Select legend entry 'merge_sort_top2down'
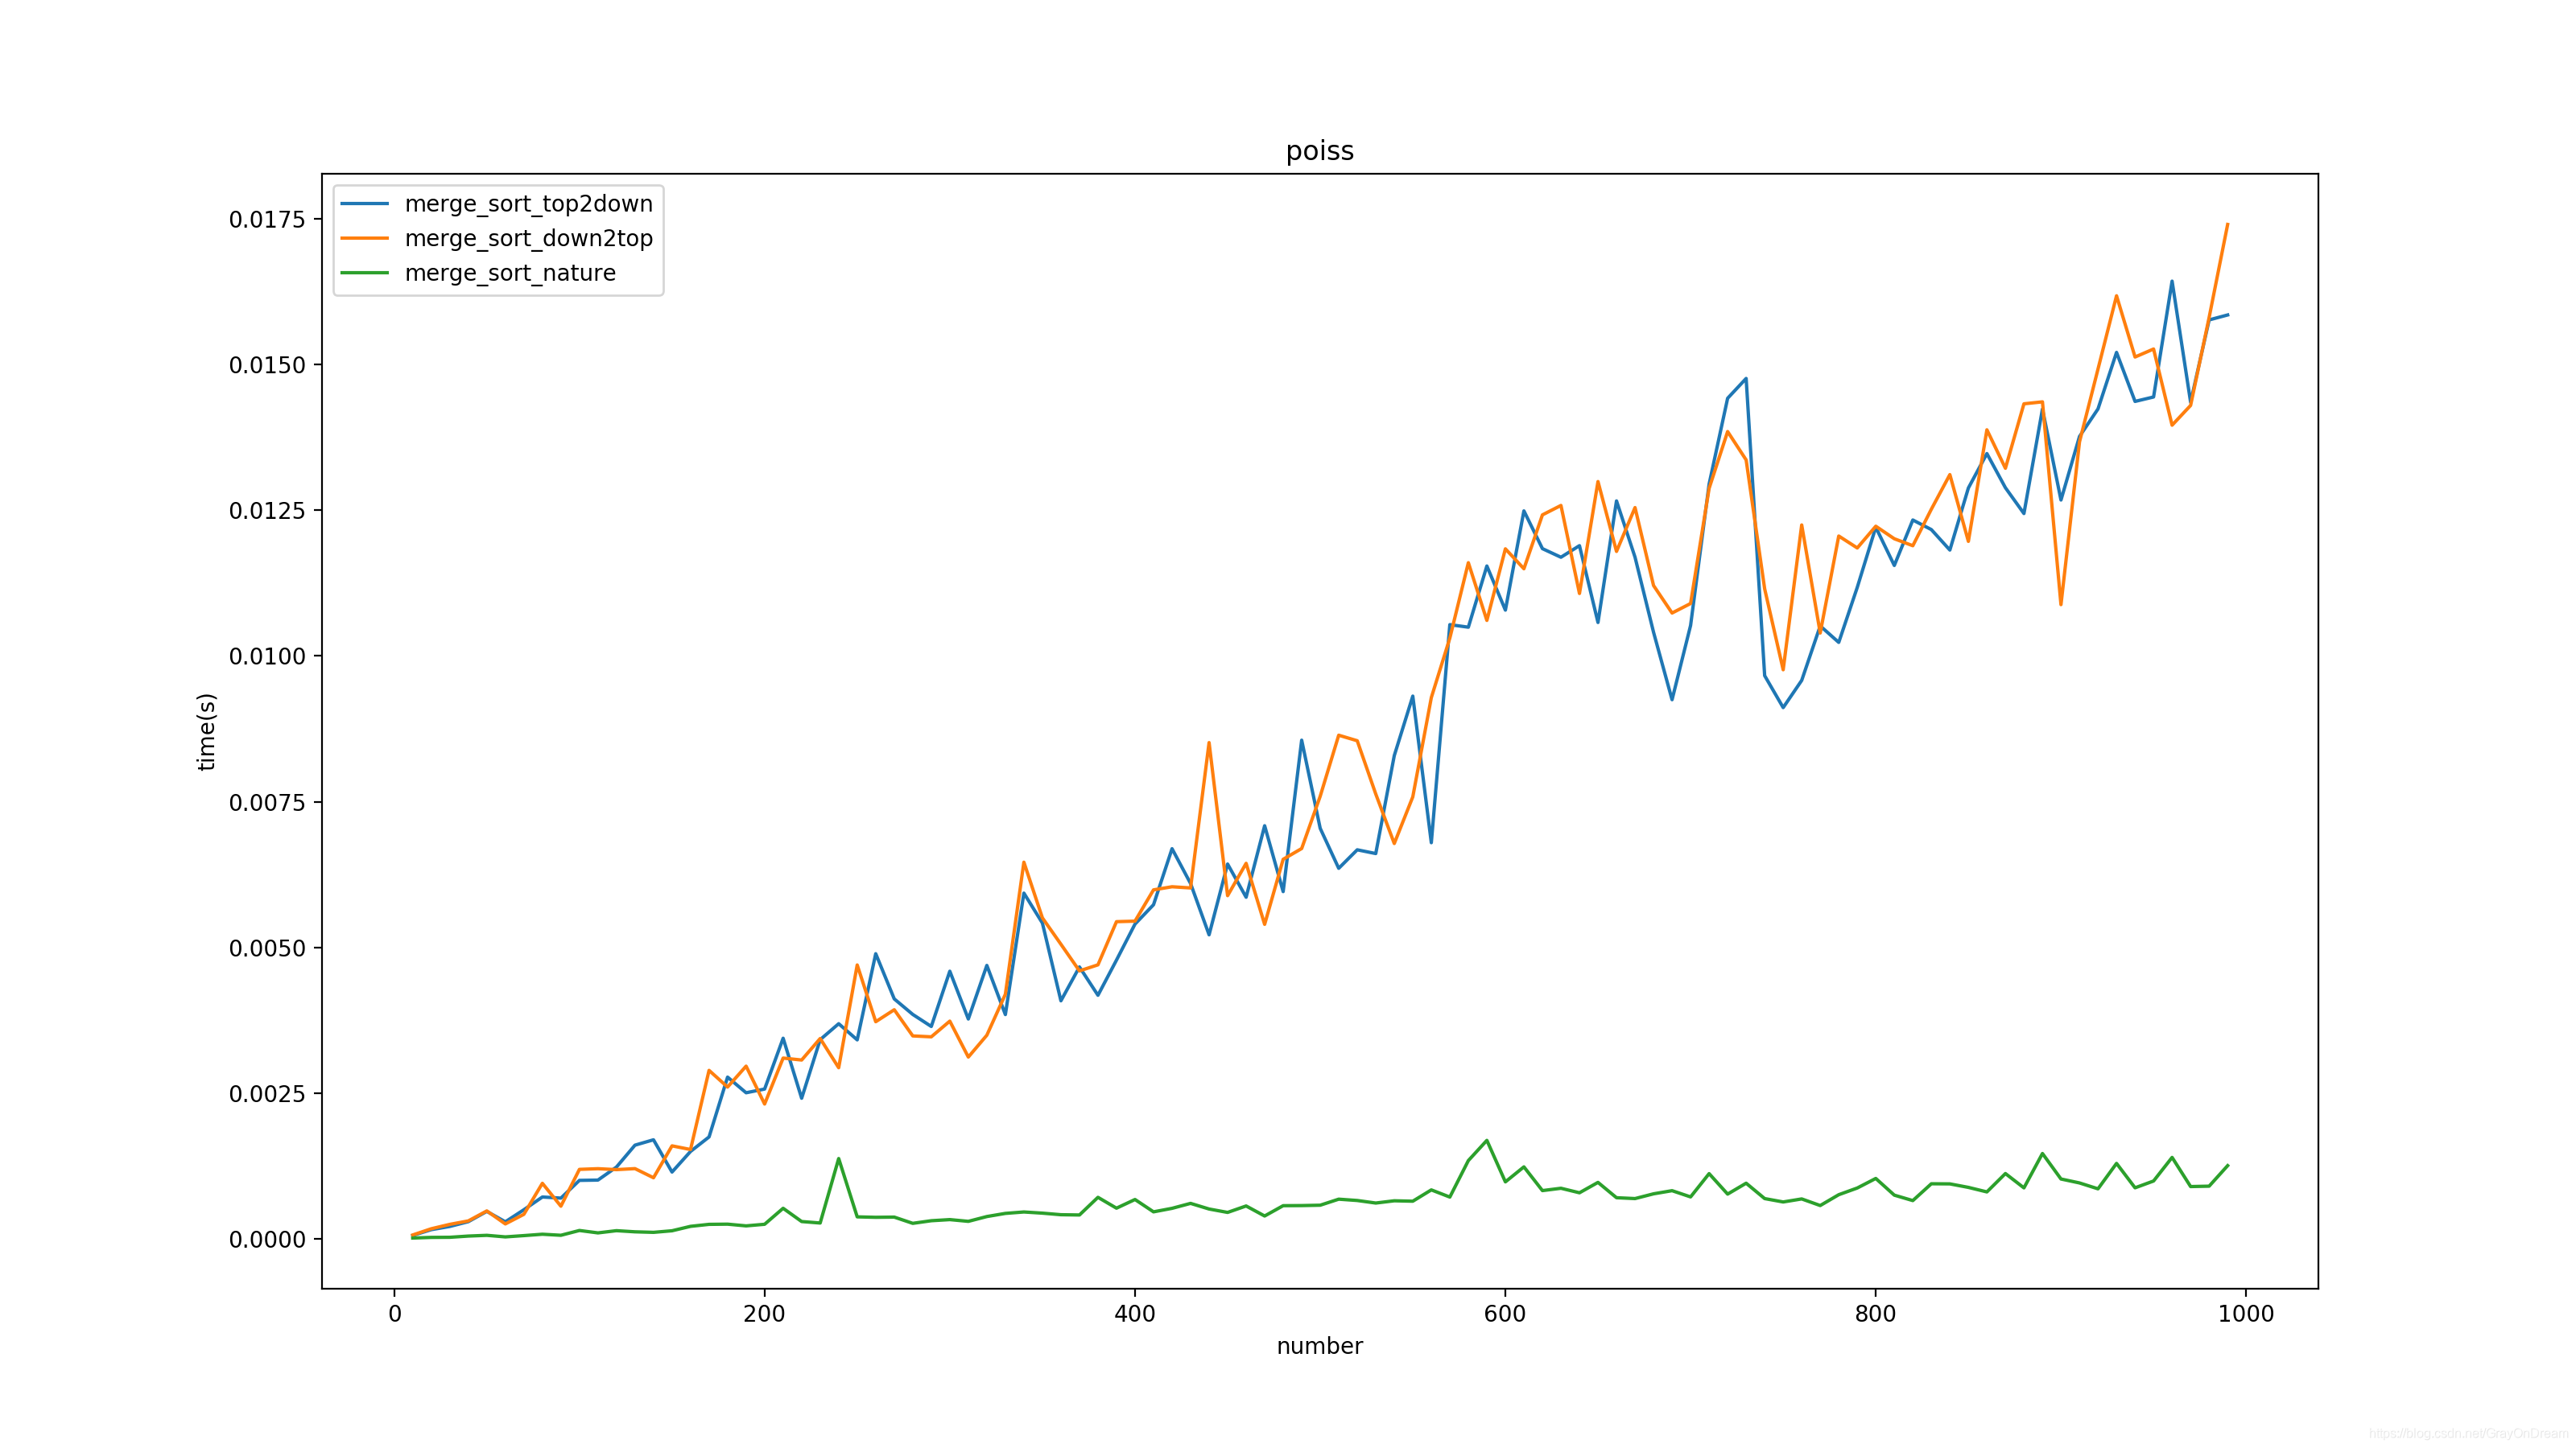The width and height of the screenshot is (2576, 1448). (x=528, y=204)
